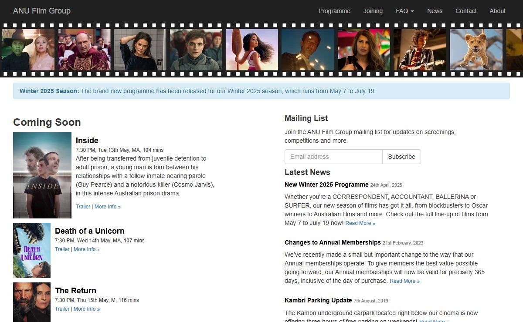Select the '24th April, 2025' news date
The height and width of the screenshot is (322, 523).
[x=386, y=185]
